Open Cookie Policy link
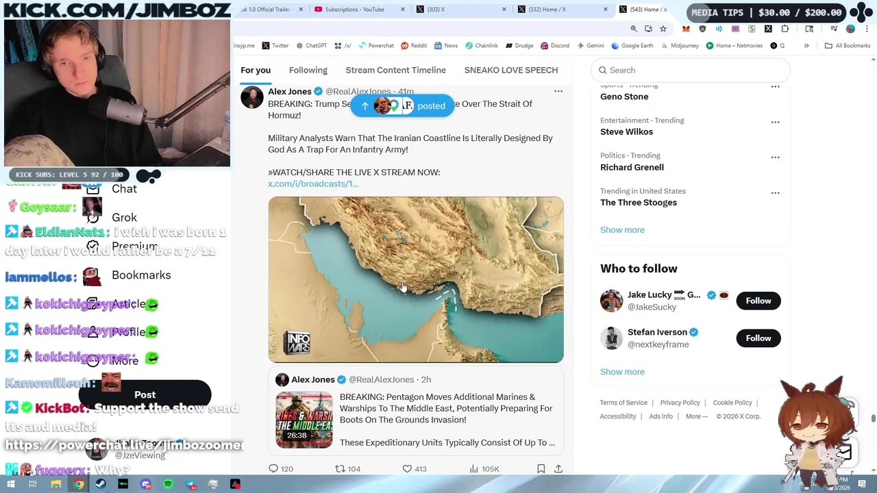 (732, 403)
